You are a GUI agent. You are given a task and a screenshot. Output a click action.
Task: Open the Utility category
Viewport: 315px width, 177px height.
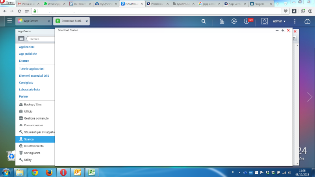pos(28,160)
